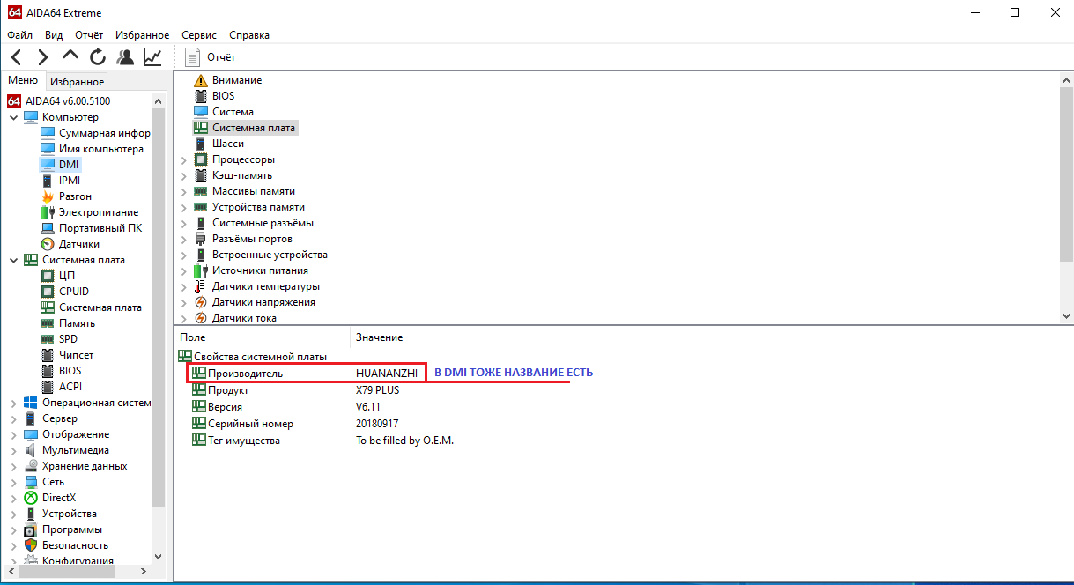Expand the Сеть tree node
Image resolution: width=1074 pixels, height=585 pixels.
point(13,482)
